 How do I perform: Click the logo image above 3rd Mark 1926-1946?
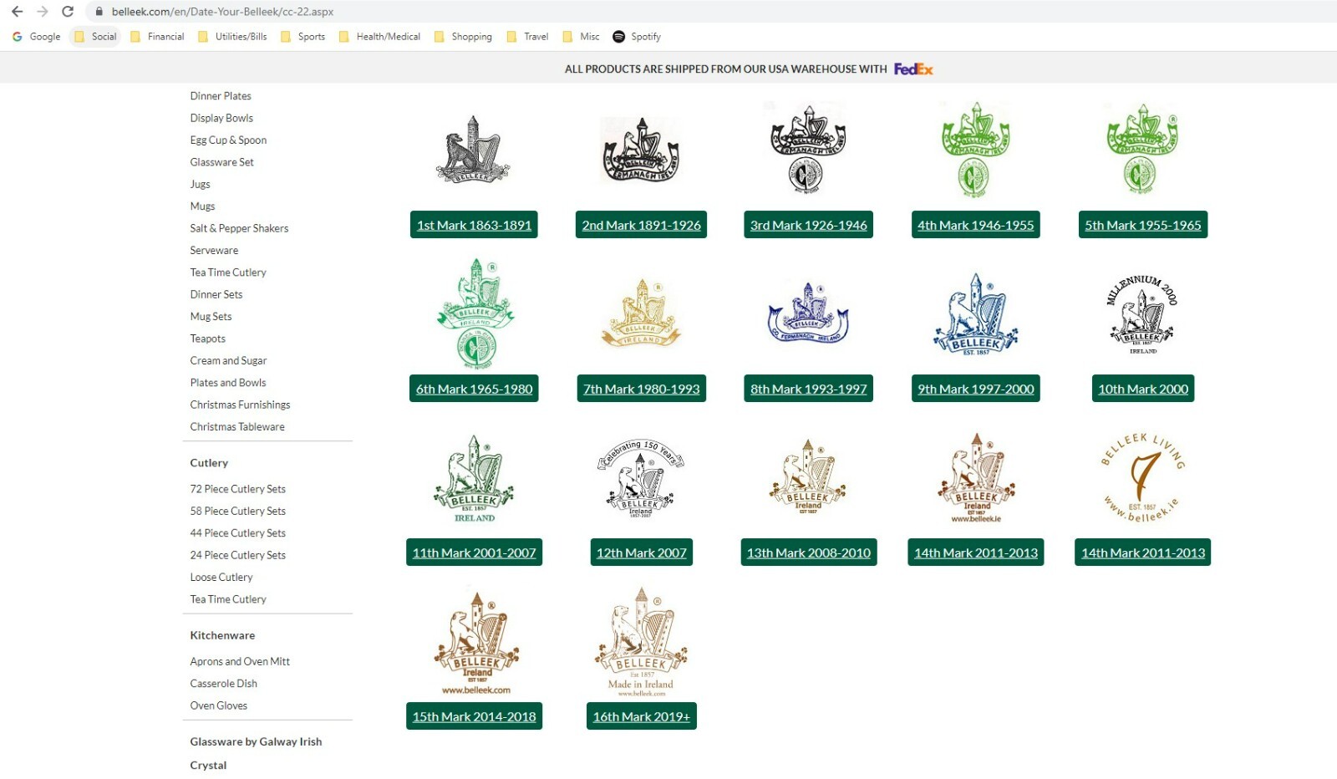[807, 149]
